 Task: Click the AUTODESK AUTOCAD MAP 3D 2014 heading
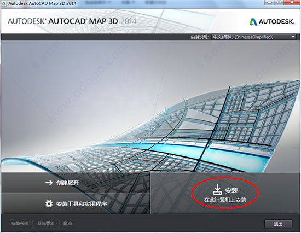[72, 21]
